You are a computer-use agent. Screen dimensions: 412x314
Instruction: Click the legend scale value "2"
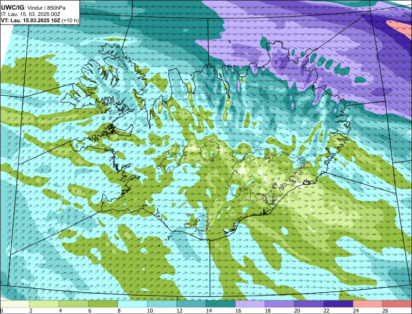pyautogui.click(x=31, y=311)
